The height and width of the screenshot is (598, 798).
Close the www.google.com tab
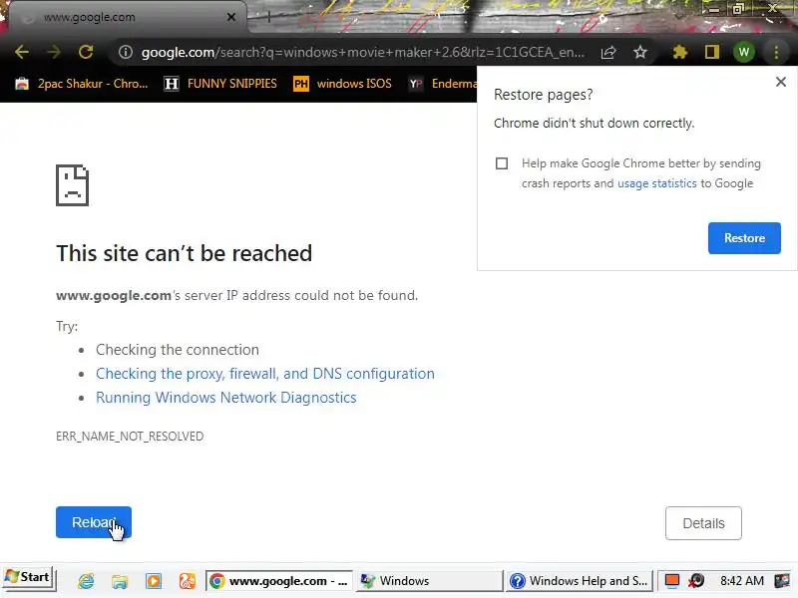[231, 17]
